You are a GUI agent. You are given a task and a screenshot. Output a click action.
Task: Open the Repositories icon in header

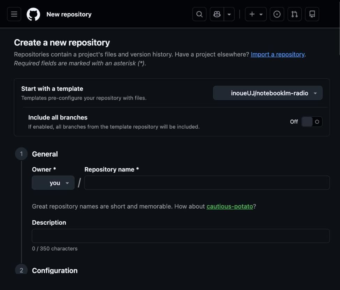[x=312, y=14]
